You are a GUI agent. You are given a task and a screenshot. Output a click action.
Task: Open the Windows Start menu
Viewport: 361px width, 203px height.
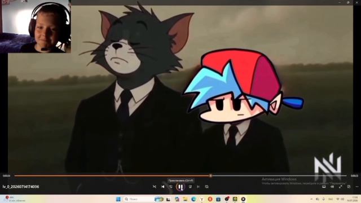(118, 199)
